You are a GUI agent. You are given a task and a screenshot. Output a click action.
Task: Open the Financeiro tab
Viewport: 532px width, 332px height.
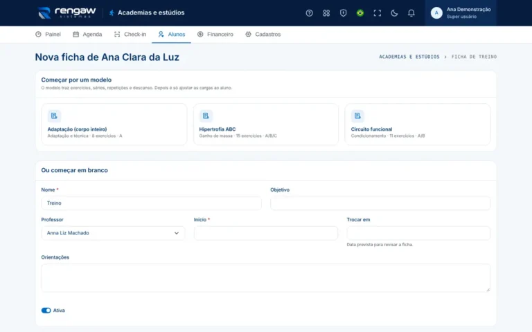click(215, 34)
